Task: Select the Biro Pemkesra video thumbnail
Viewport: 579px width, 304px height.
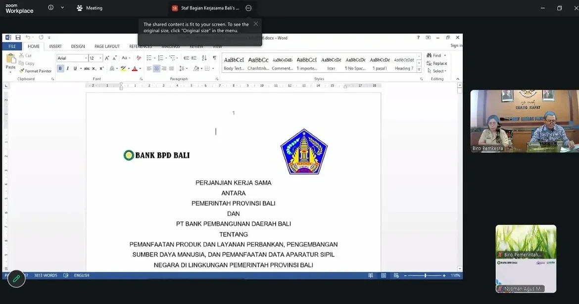Action: coord(525,121)
